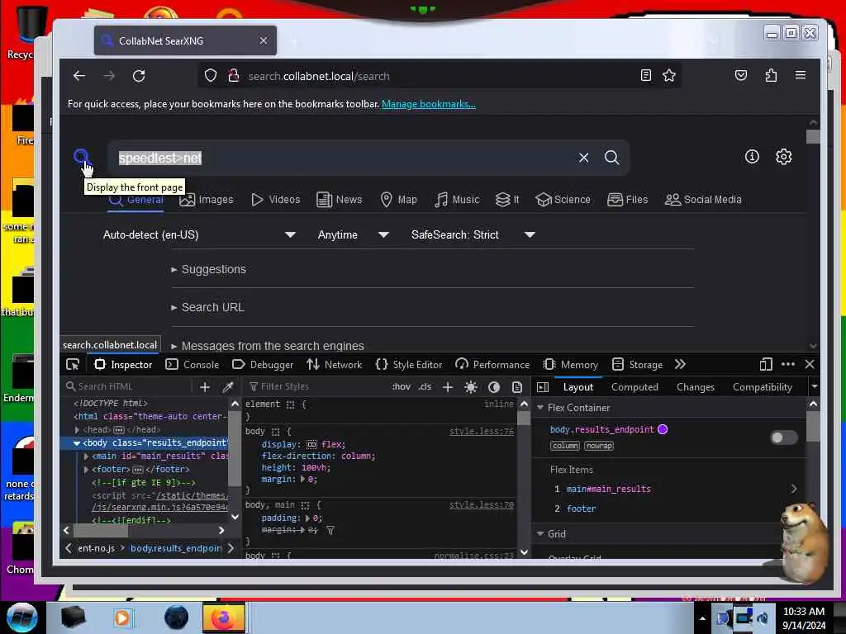
Task: Click into the Search HTML field
Action: [127, 386]
